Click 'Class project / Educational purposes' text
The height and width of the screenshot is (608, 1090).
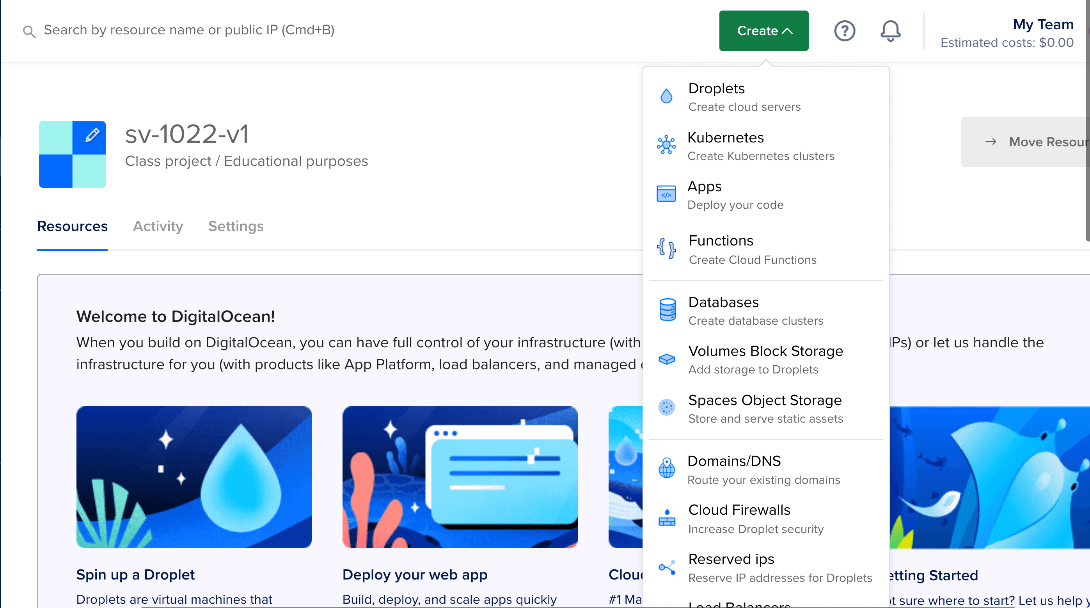[x=246, y=161]
